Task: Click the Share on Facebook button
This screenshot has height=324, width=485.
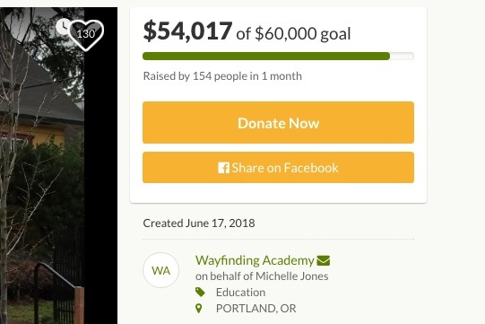Action: [278, 167]
